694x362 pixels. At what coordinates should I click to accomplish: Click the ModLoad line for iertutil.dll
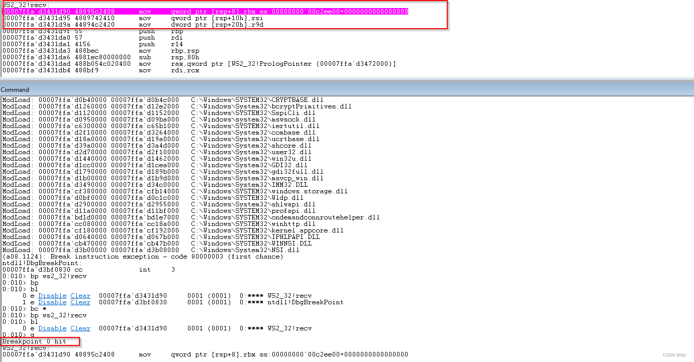coord(161,126)
